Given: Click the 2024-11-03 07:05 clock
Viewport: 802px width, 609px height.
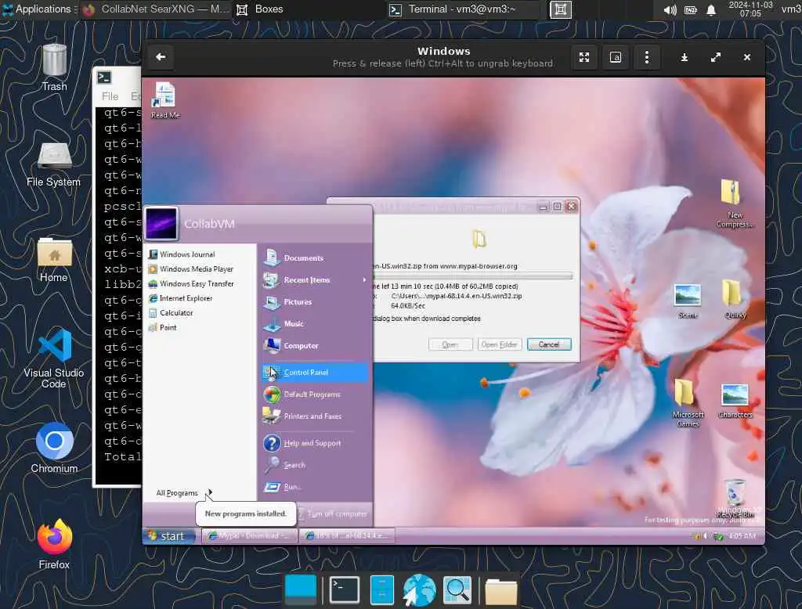Looking at the screenshot, I should (750, 9).
